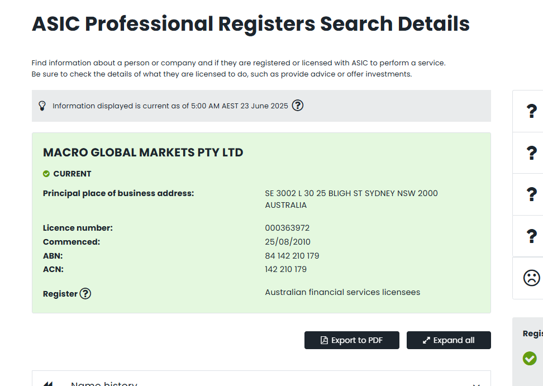Click the ABN value 84 142 210 179
543x386 pixels.
tap(292, 256)
